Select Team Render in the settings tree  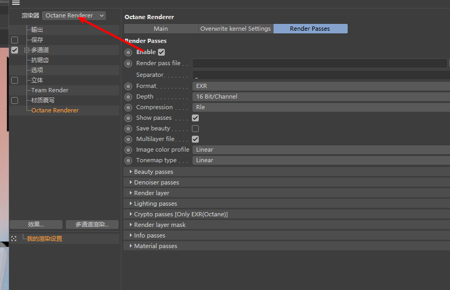[50, 90]
